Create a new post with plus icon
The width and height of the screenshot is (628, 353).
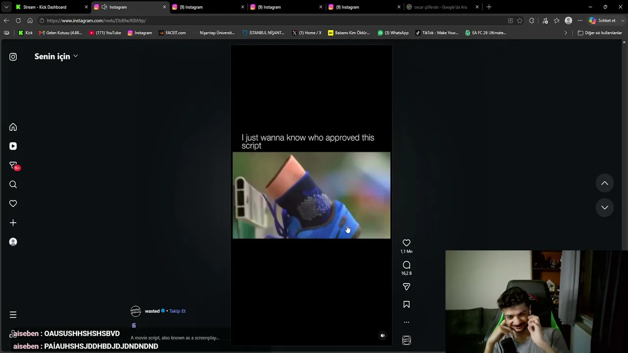(13, 223)
